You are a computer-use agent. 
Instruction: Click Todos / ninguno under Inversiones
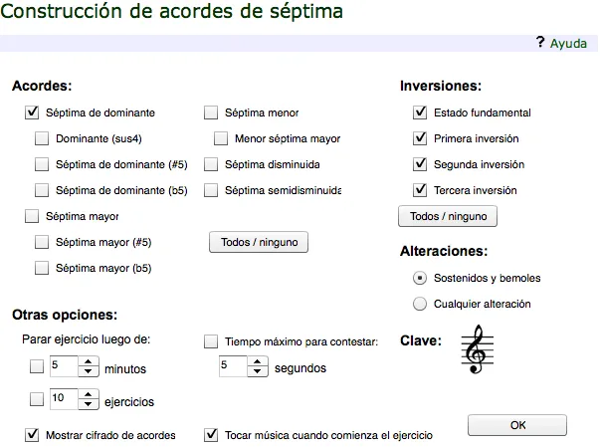pos(448,216)
